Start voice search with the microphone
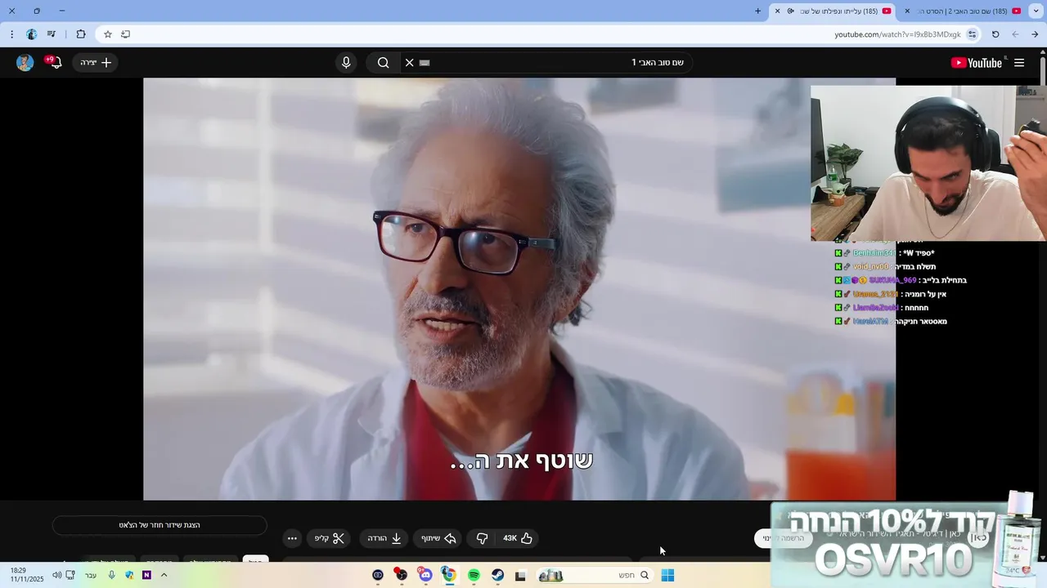Image resolution: width=1047 pixels, height=588 pixels. [x=346, y=63]
